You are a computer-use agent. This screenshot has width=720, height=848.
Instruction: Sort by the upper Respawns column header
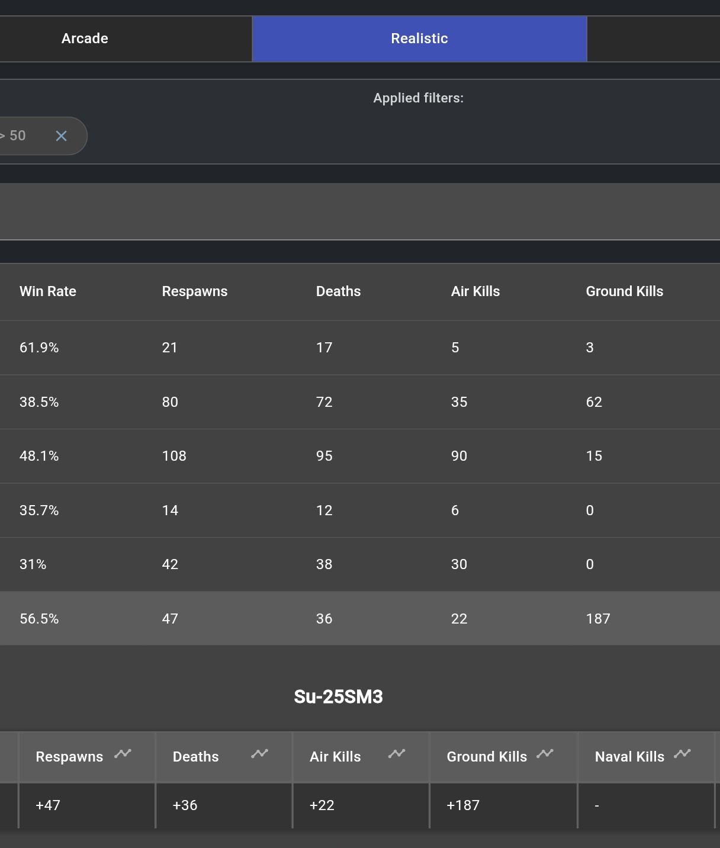[x=195, y=291]
